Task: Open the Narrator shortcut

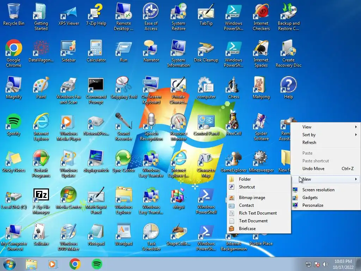Action: click(x=151, y=51)
